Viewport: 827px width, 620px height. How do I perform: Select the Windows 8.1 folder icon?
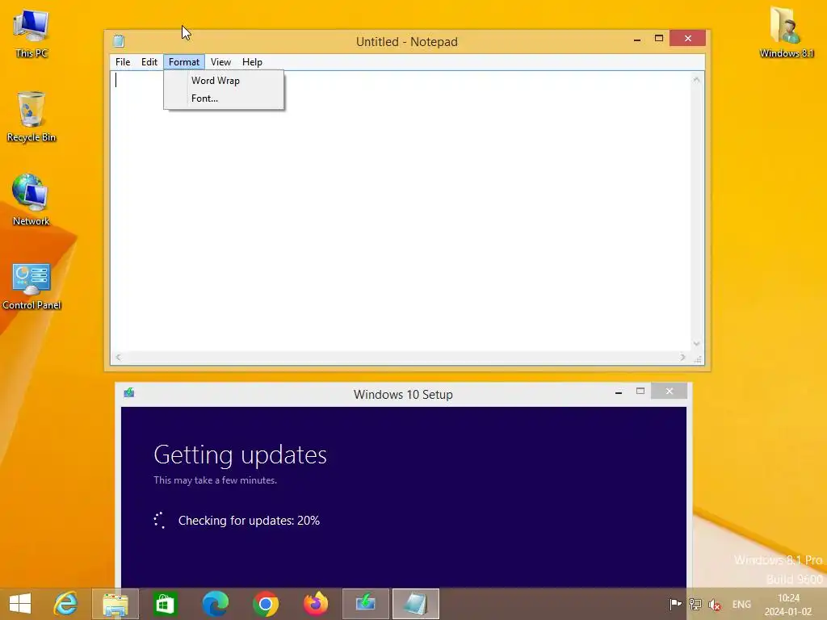(787, 32)
